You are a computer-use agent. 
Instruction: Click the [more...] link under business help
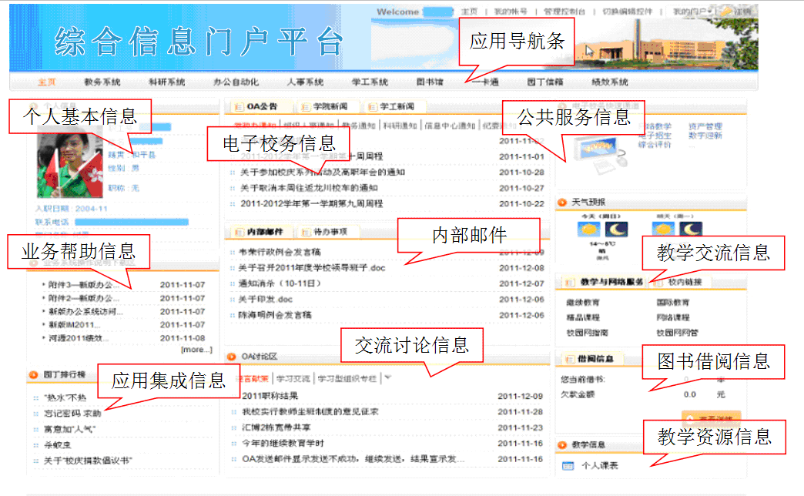pos(196,350)
